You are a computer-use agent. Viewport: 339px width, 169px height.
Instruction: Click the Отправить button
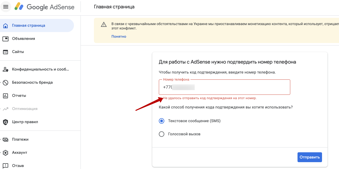(x=310, y=157)
